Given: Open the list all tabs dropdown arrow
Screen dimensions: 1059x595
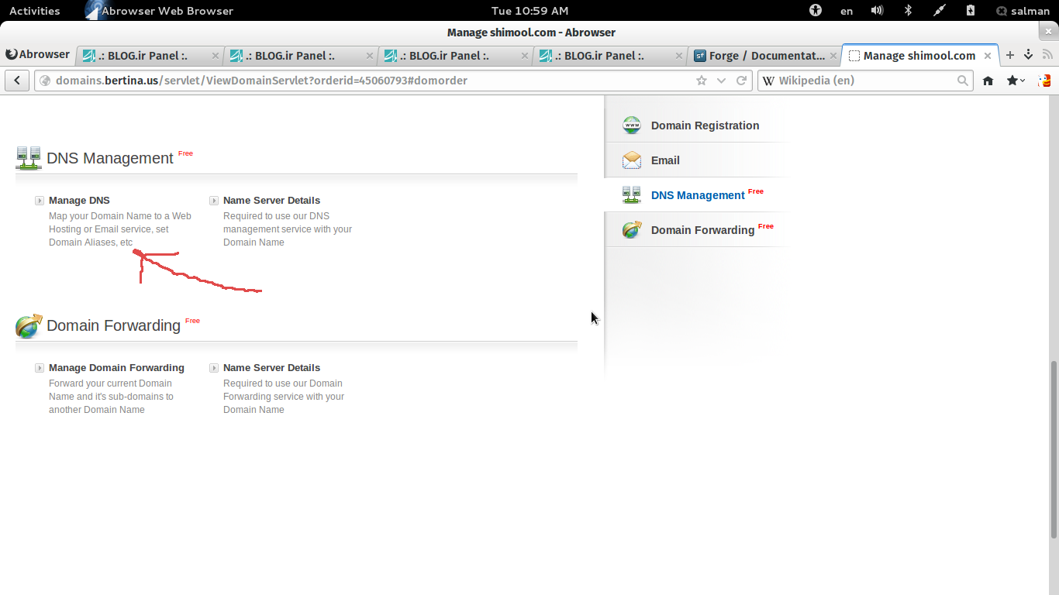Looking at the screenshot, I should coord(1028,56).
